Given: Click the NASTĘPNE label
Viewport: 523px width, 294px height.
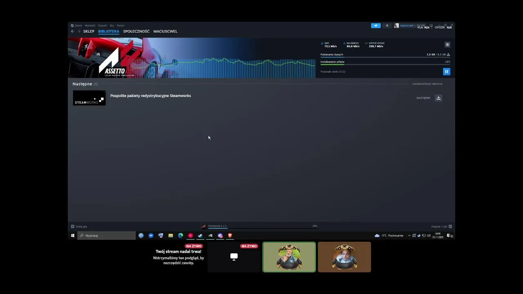Looking at the screenshot, I should 423,98.
